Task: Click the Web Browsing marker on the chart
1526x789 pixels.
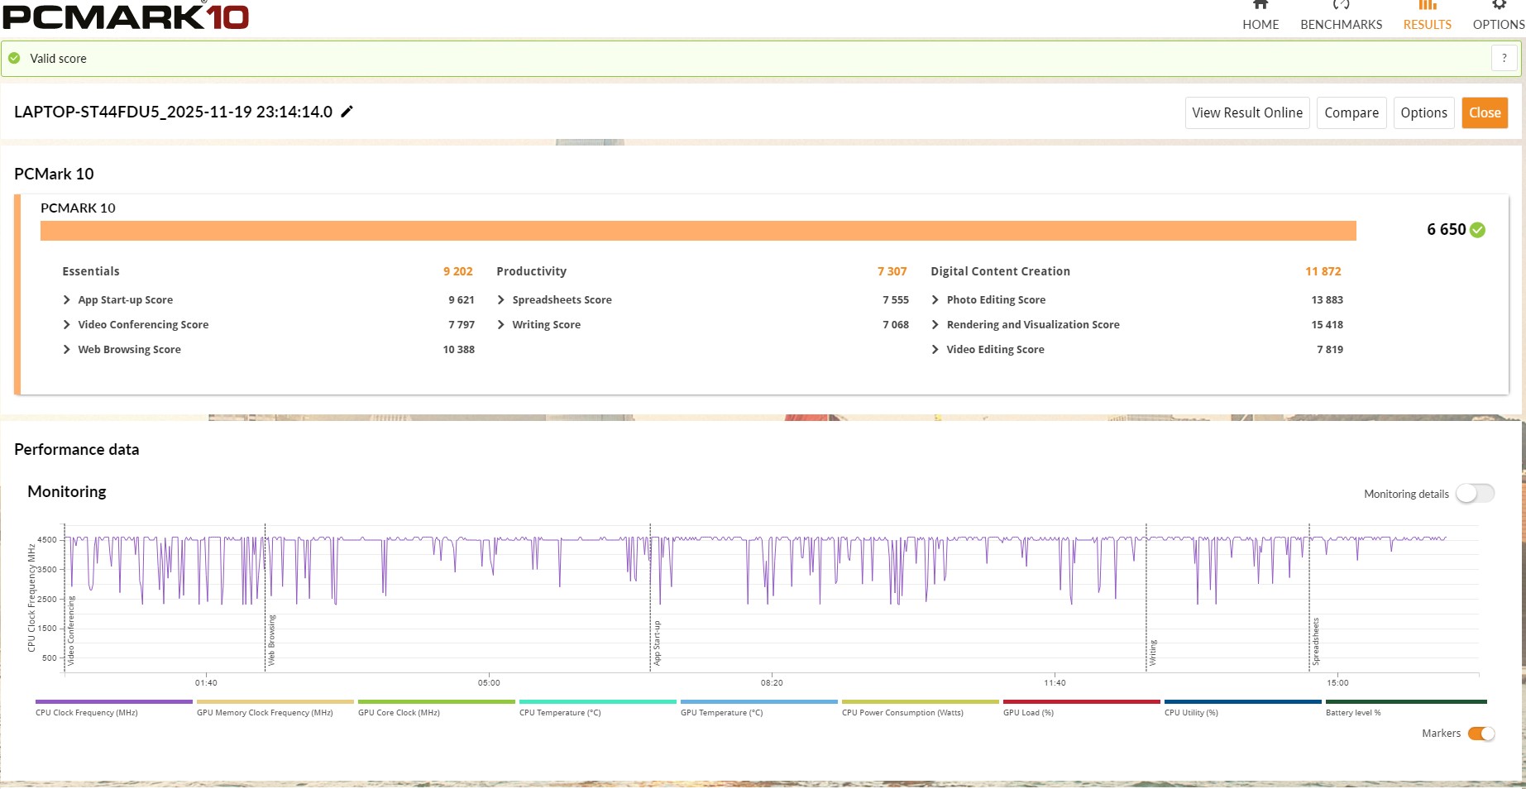Action: point(271,641)
